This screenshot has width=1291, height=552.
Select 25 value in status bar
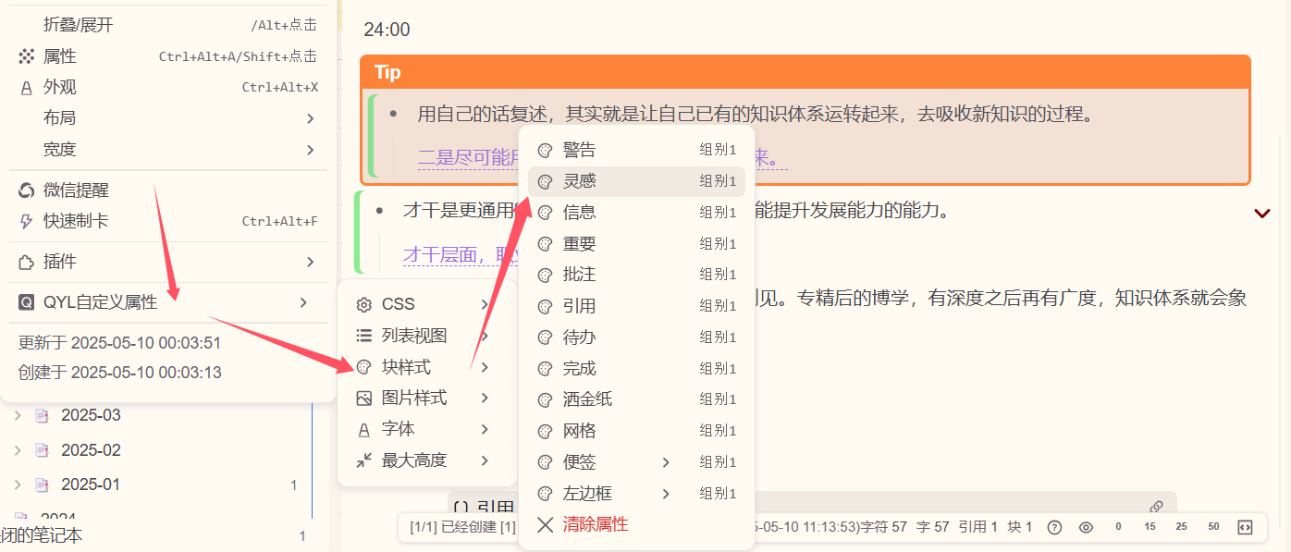coord(1181,527)
